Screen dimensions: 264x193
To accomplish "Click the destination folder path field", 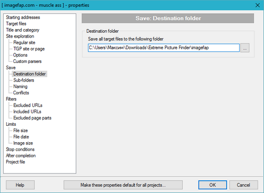I will click(x=164, y=48).
